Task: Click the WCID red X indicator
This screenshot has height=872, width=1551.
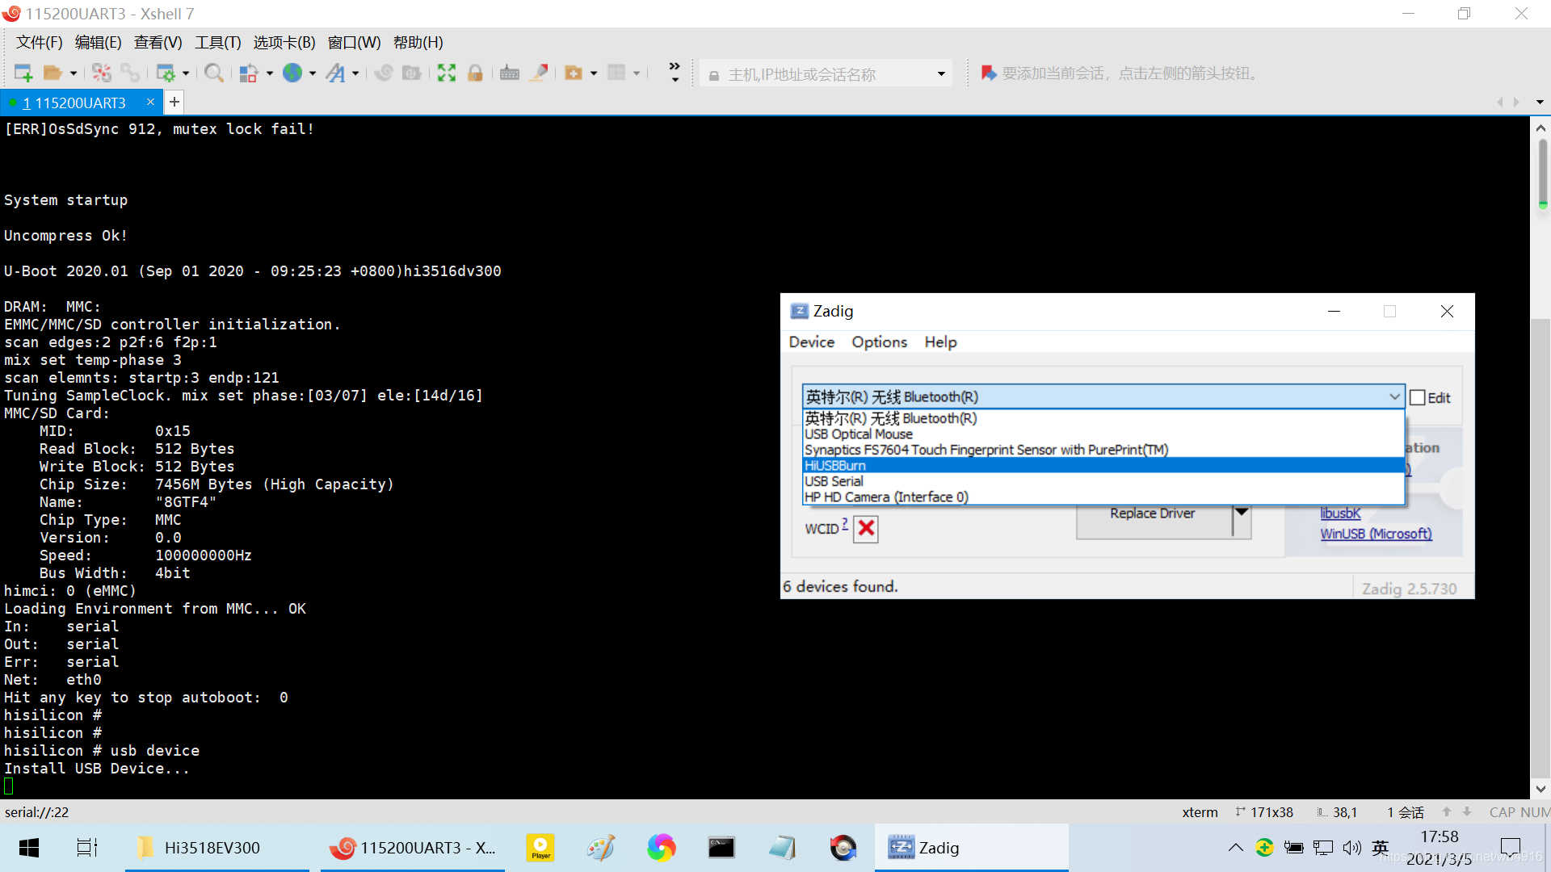Action: [866, 529]
